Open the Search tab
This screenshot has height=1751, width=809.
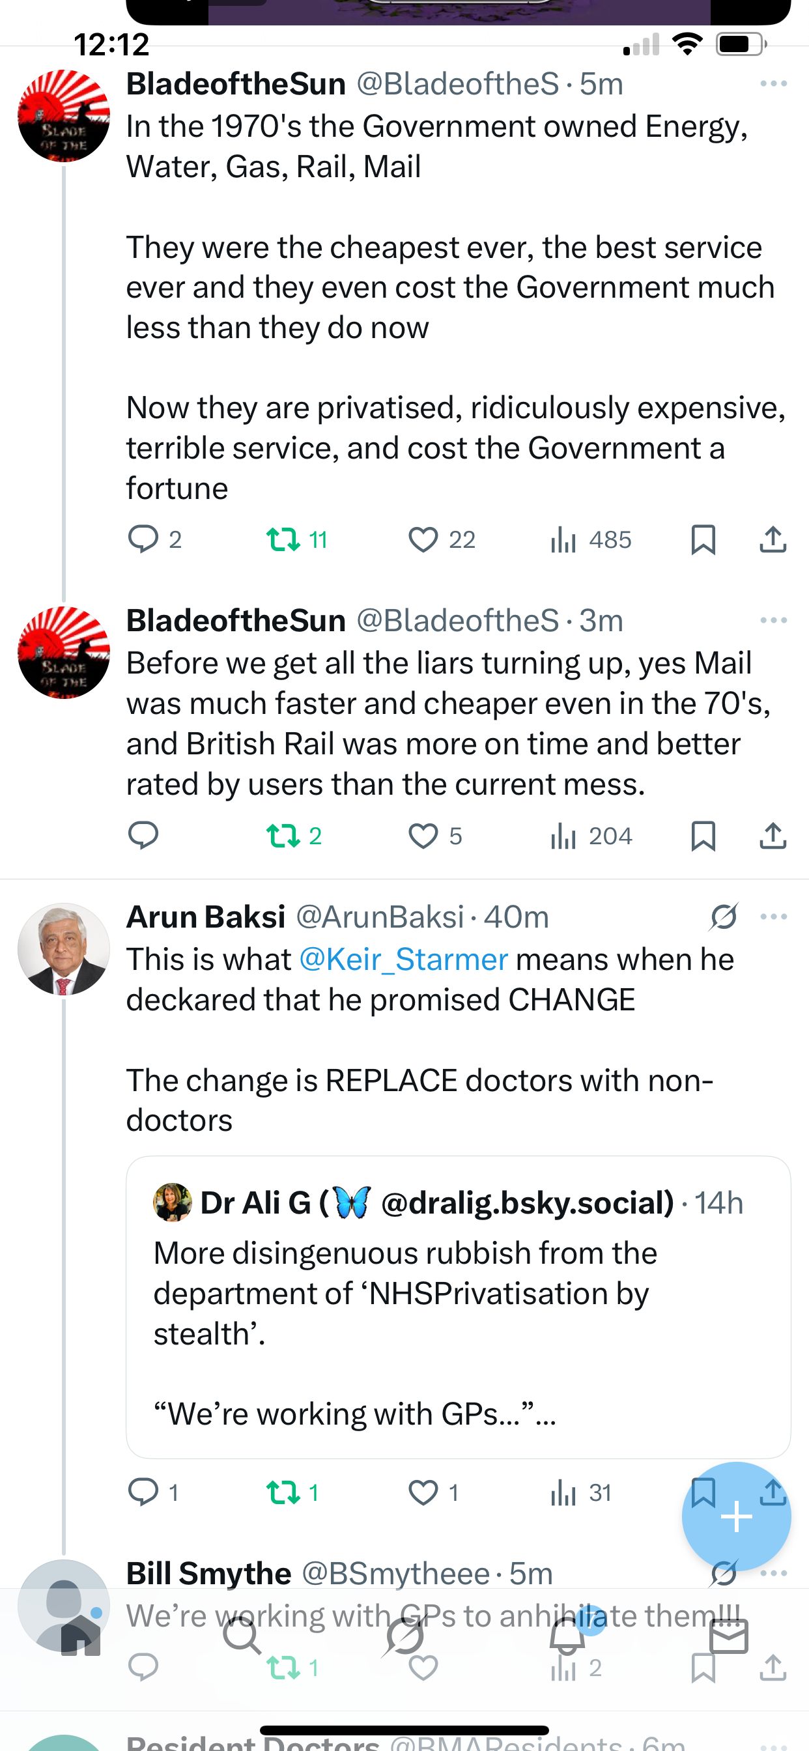point(242,1636)
